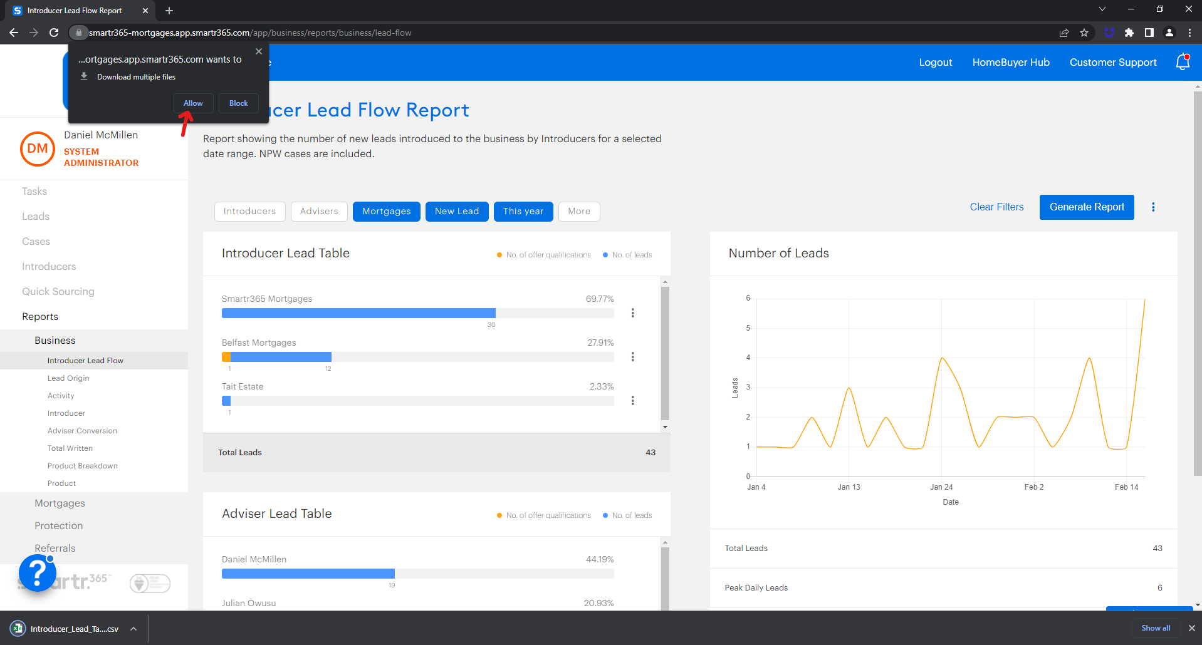Click the DM user avatar
The height and width of the screenshot is (645, 1202).
[38, 148]
